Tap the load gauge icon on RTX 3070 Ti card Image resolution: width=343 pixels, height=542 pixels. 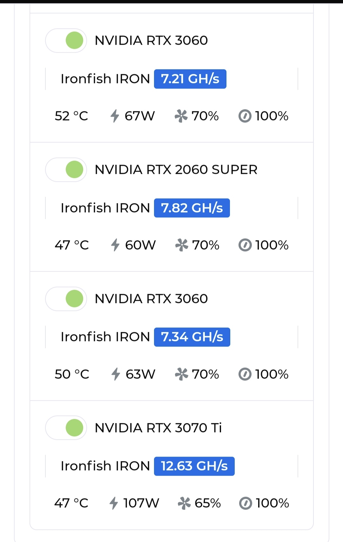(245, 503)
